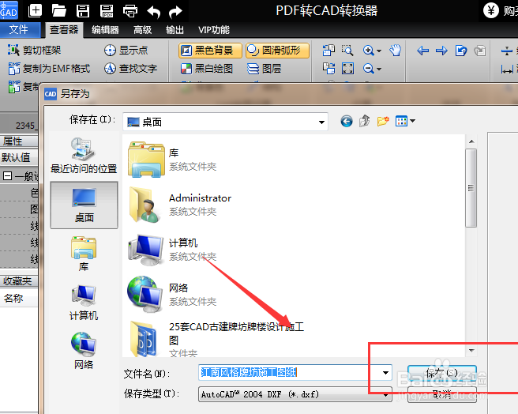Select 库 in the places bar
The image size is (518, 414).
coord(84,254)
